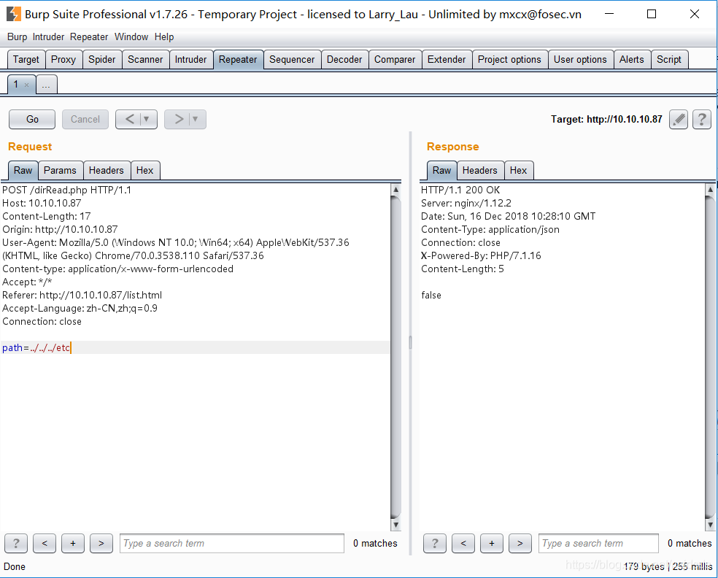
Task: Switch to the Response Headers tab
Action: pyautogui.click(x=480, y=170)
